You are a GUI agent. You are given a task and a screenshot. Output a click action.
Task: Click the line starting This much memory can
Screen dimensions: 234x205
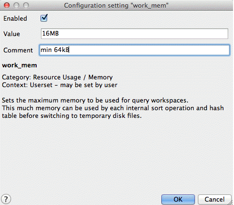113,108
